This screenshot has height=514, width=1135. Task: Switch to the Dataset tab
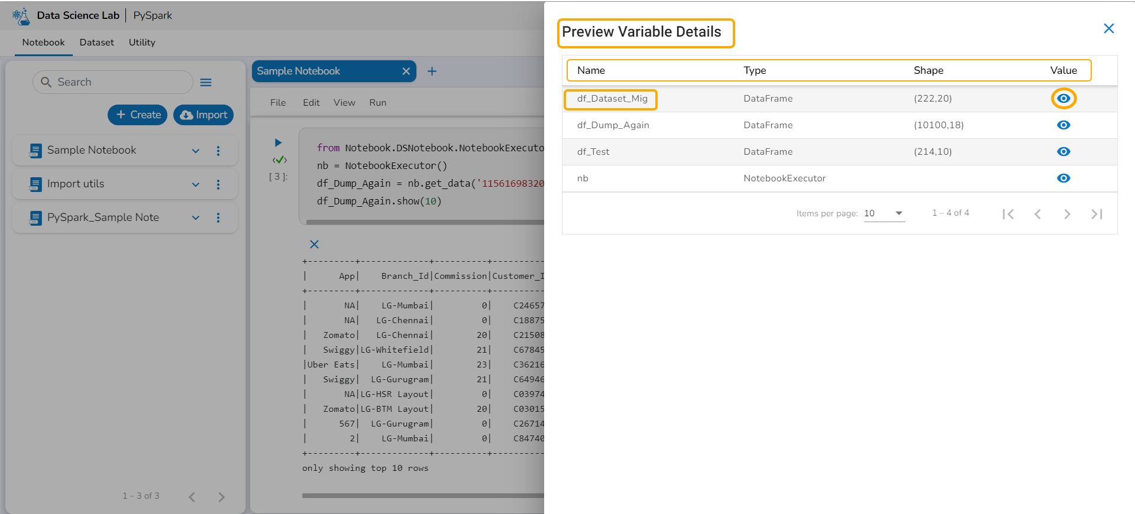97,43
